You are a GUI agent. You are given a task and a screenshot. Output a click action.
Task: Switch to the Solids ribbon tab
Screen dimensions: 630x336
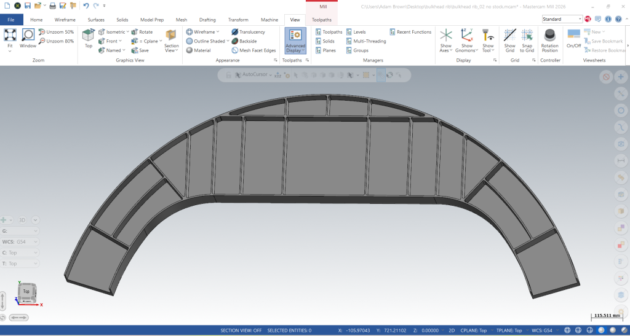(122, 20)
